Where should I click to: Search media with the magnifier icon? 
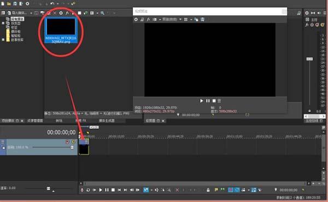pyautogui.click(x=103, y=13)
